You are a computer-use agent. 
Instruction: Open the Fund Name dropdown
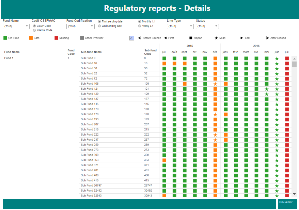pos(16,26)
